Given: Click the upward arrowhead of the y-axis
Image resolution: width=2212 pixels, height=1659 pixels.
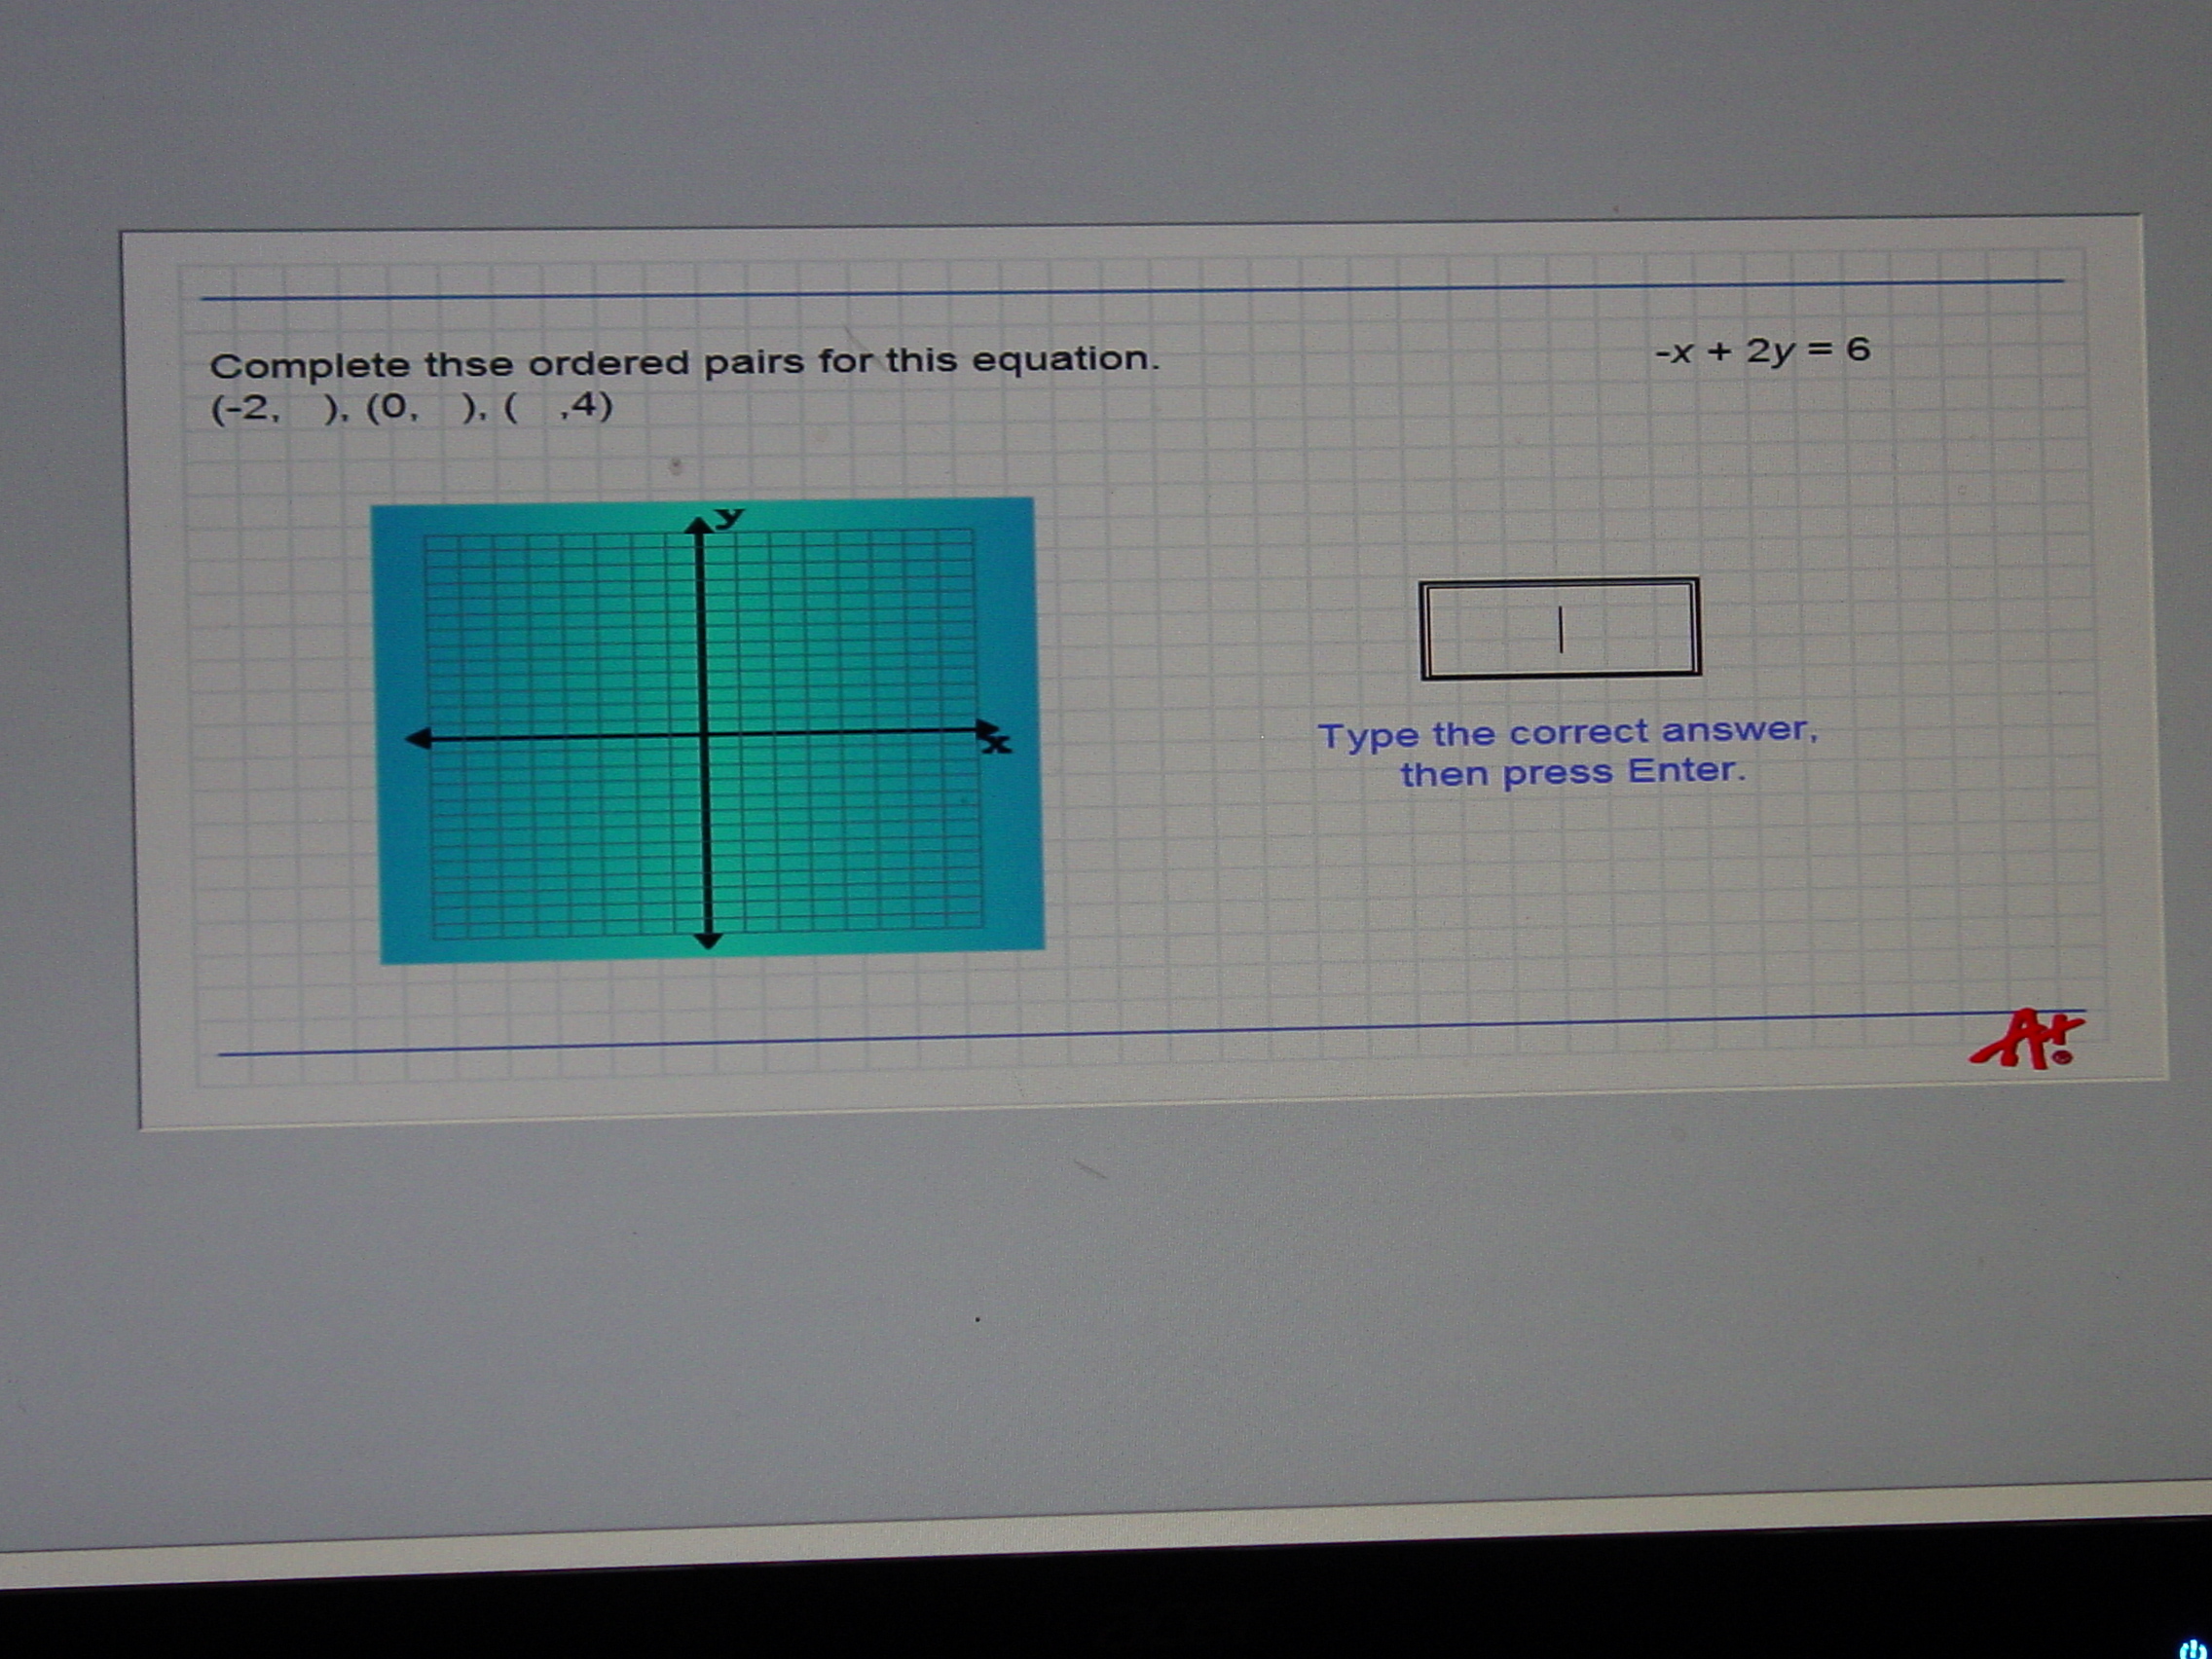Looking at the screenshot, I should coord(699,526).
